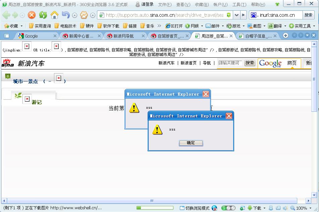
Task: Open the 查看(V) menu
Action: (x=183, y=4)
